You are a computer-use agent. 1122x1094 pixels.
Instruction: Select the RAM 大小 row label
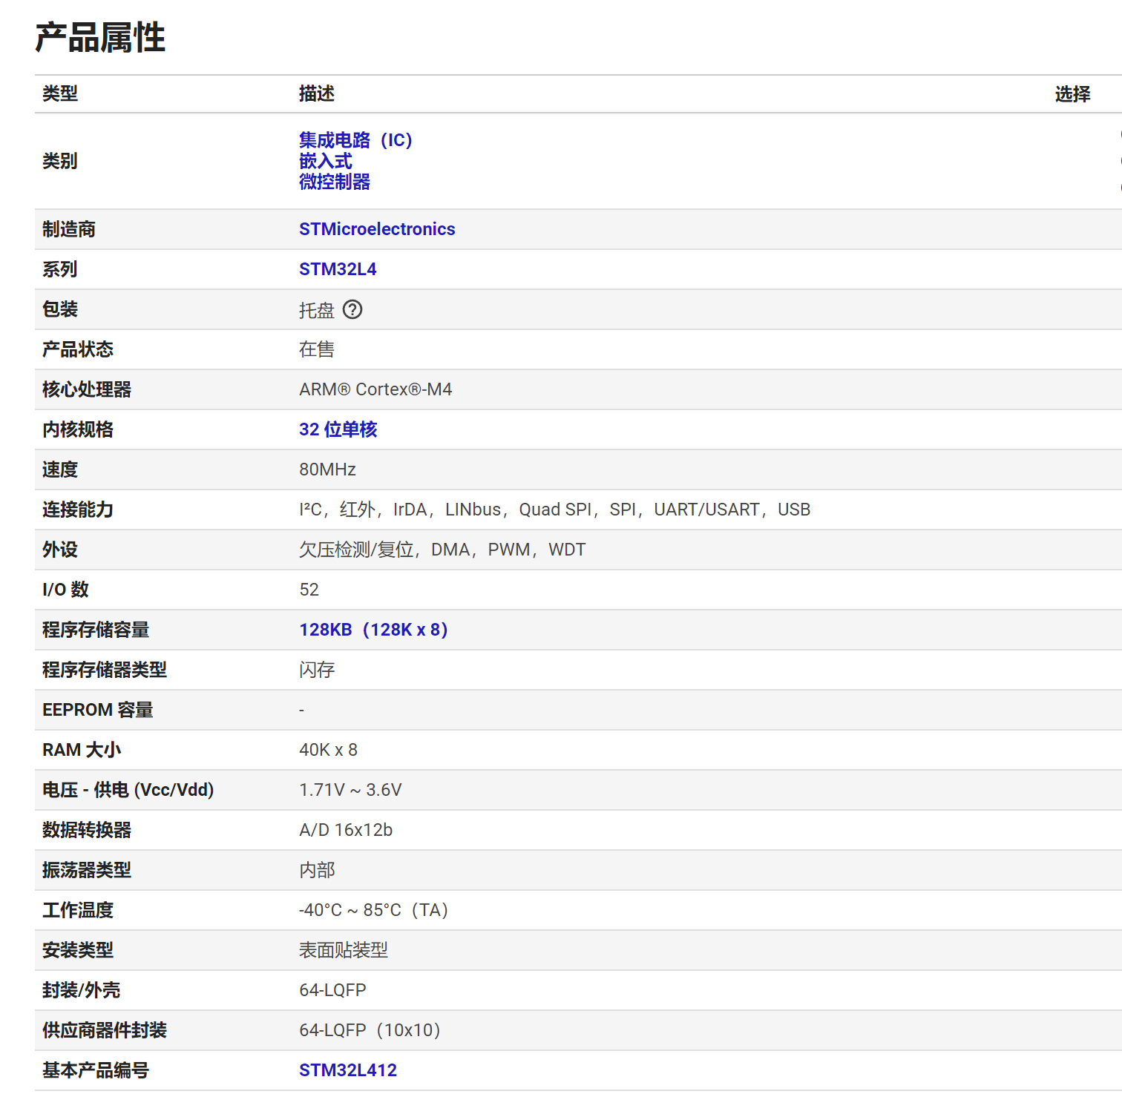[x=82, y=750]
